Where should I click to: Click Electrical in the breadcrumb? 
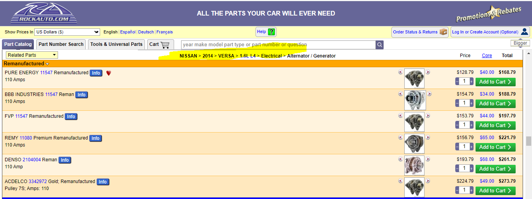pyautogui.click(x=271, y=56)
